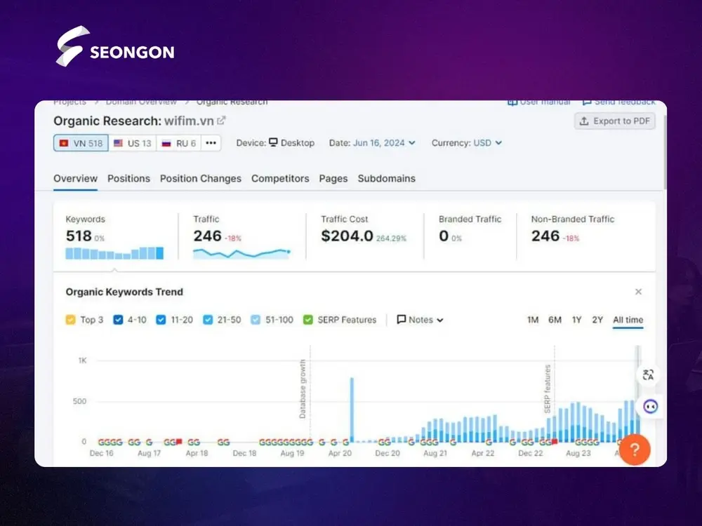Image resolution: width=702 pixels, height=526 pixels.
Task: Click the Keywords 518 metric card
Action: tap(115, 236)
